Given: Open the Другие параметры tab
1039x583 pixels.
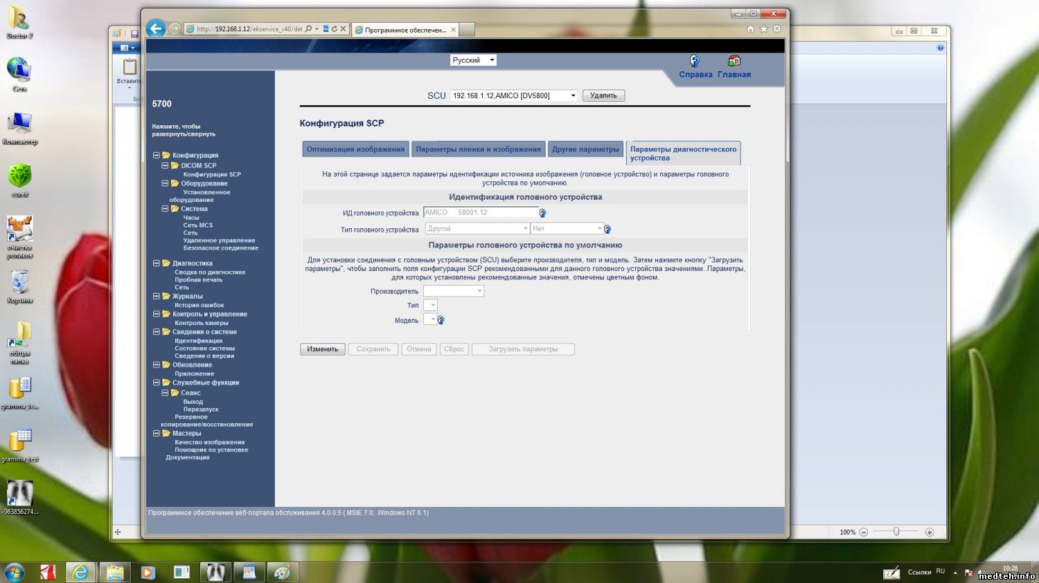Looking at the screenshot, I should pos(585,149).
